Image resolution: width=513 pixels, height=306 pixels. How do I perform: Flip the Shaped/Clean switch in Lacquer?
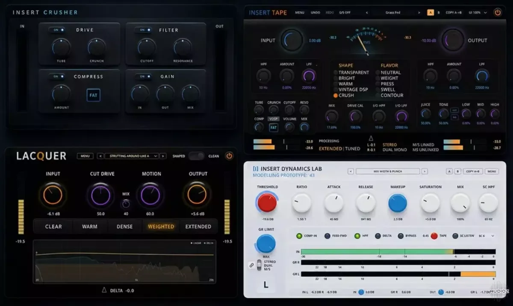click(196, 156)
